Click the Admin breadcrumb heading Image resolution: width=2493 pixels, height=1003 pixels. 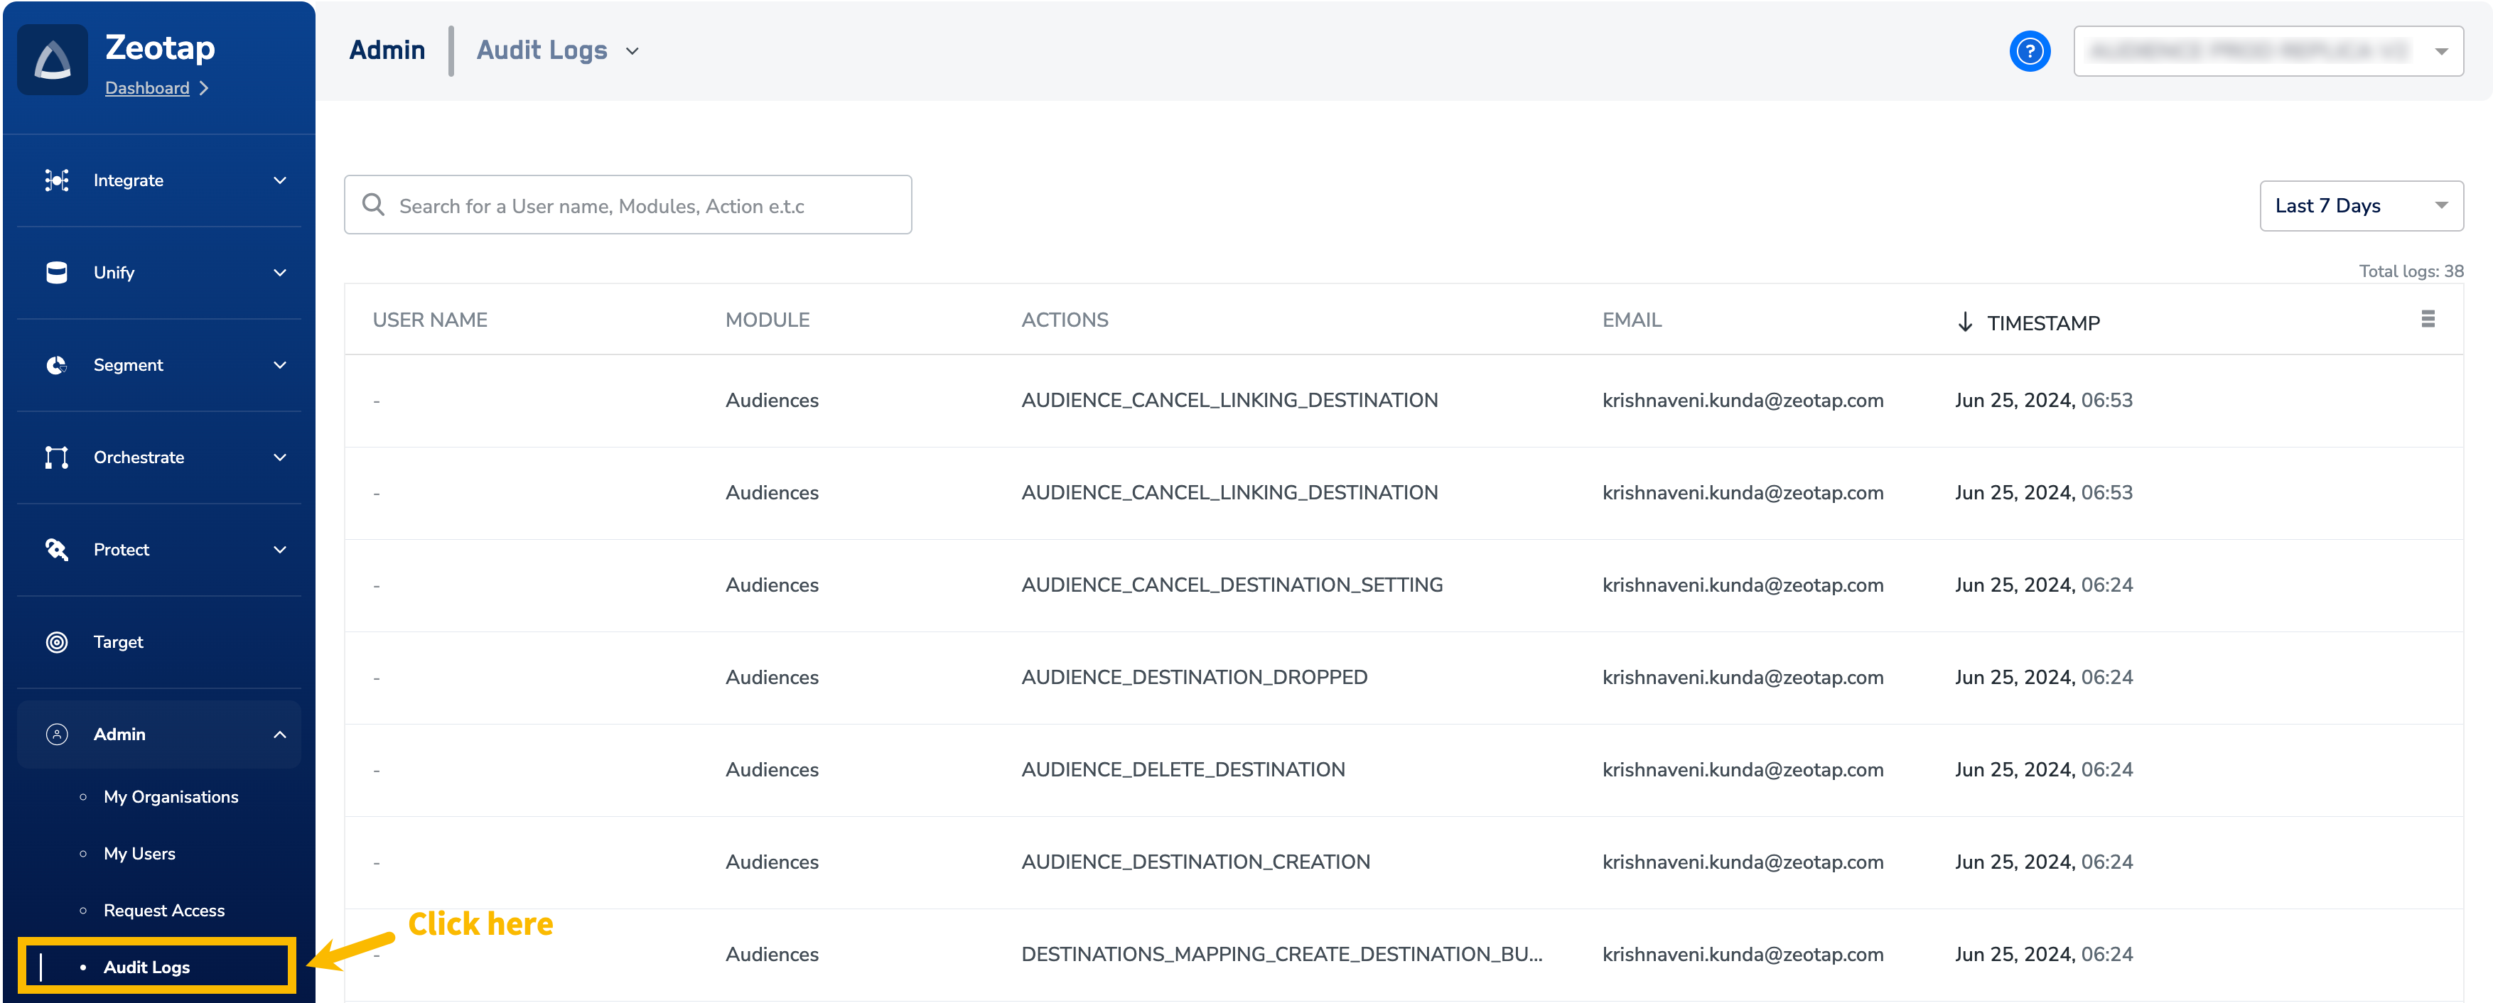tap(387, 50)
